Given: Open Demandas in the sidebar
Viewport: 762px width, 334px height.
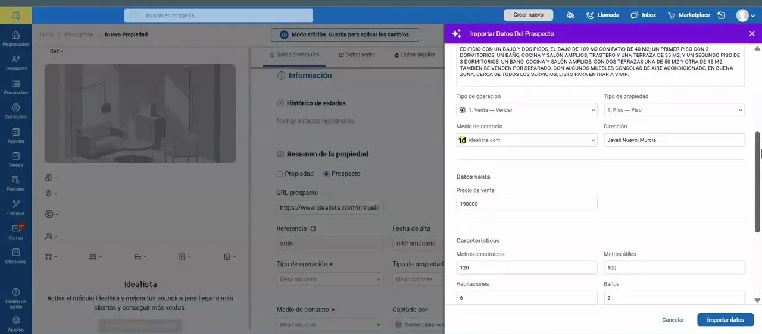Looking at the screenshot, I should click(x=15, y=63).
